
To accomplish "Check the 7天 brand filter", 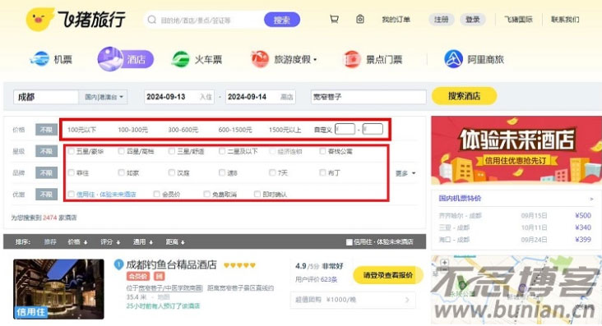I will (272, 172).
